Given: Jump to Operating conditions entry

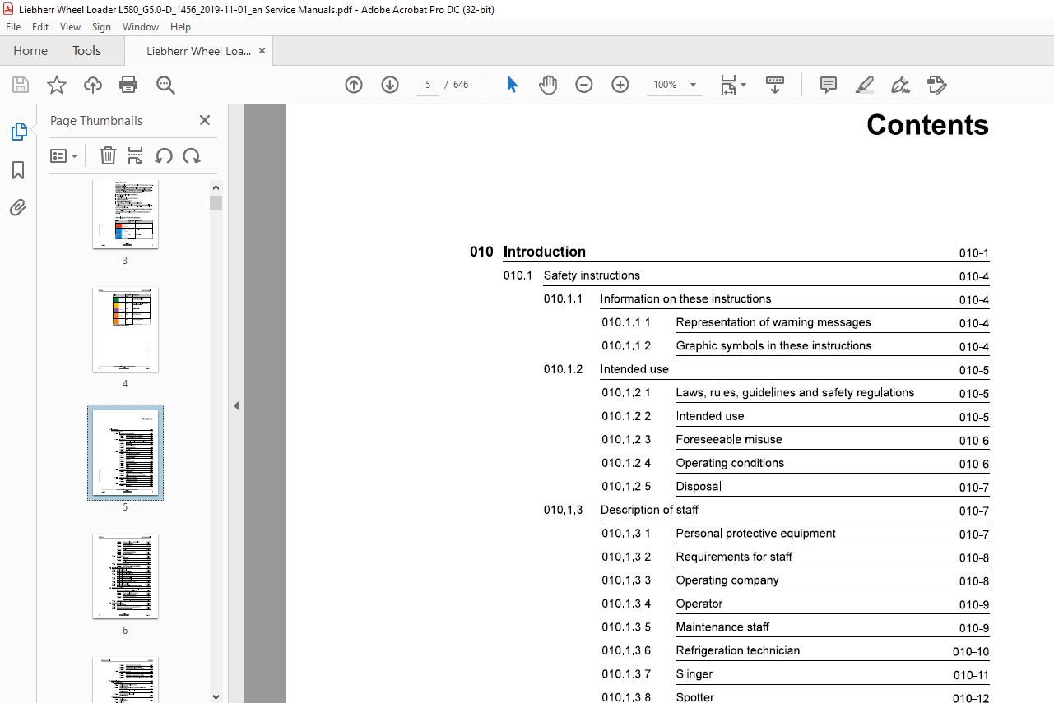Looking at the screenshot, I should 730,463.
